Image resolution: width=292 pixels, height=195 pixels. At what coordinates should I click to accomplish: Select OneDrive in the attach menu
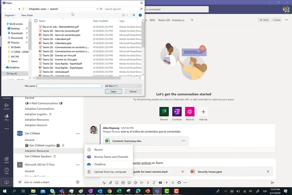pyautogui.click(x=100, y=164)
